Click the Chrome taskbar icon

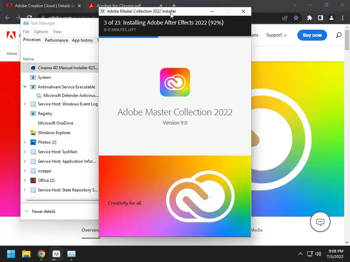pyautogui.click(x=41, y=254)
